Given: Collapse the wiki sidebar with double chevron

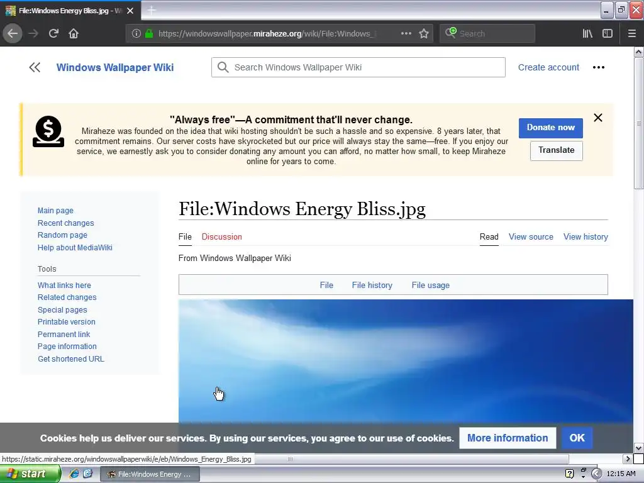Looking at the screenshot, I should 35,67.
